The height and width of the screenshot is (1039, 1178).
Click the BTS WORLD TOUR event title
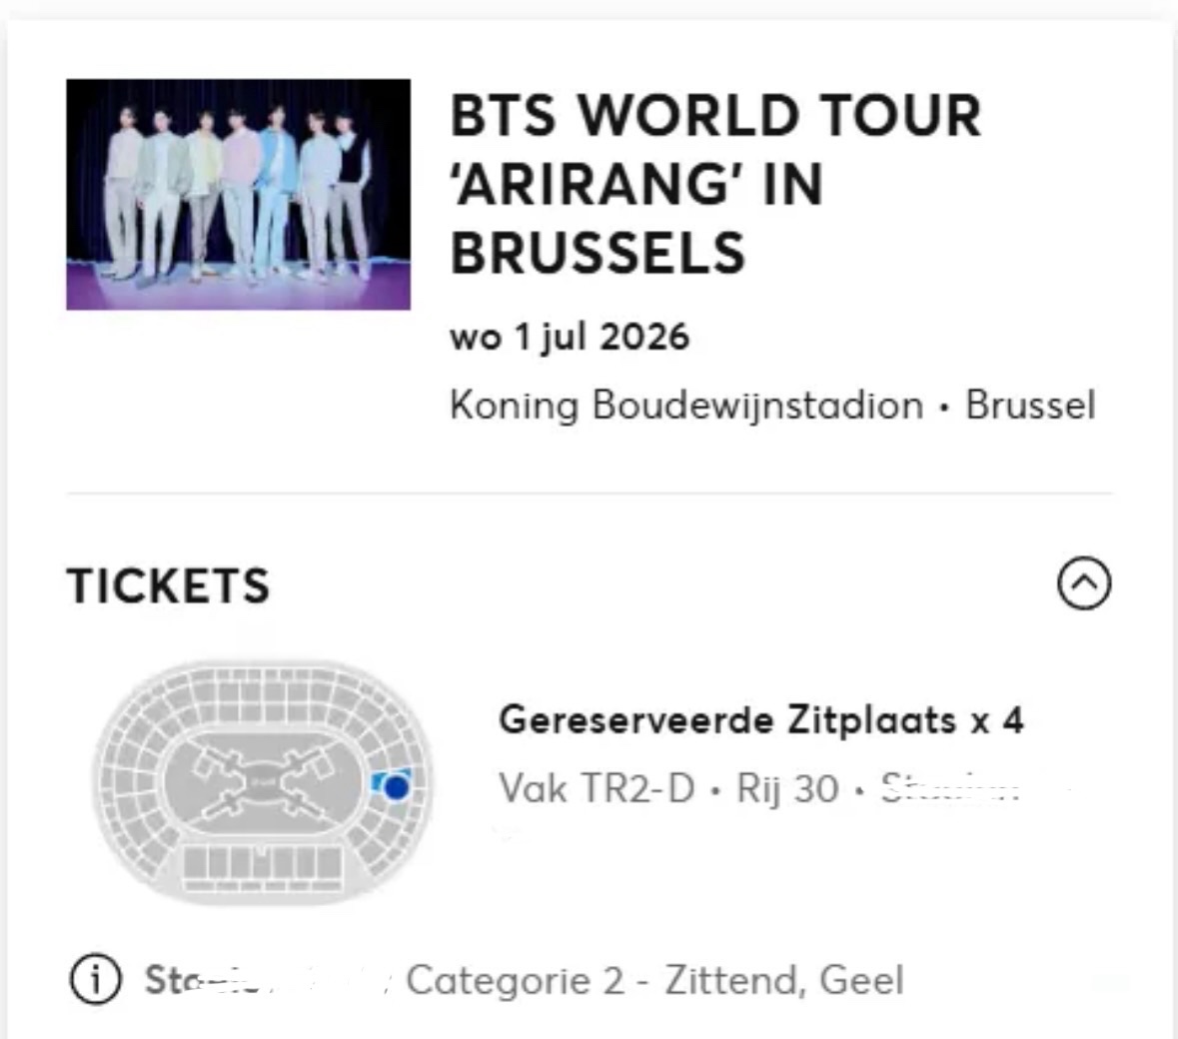(715, 115)
